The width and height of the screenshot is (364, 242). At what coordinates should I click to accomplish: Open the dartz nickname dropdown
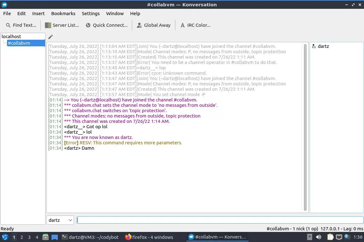(60, 220)
